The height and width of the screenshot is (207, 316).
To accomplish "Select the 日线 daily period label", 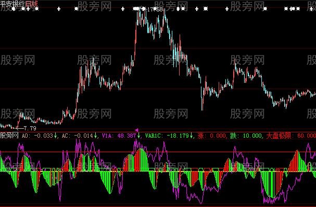I will 31,4.
